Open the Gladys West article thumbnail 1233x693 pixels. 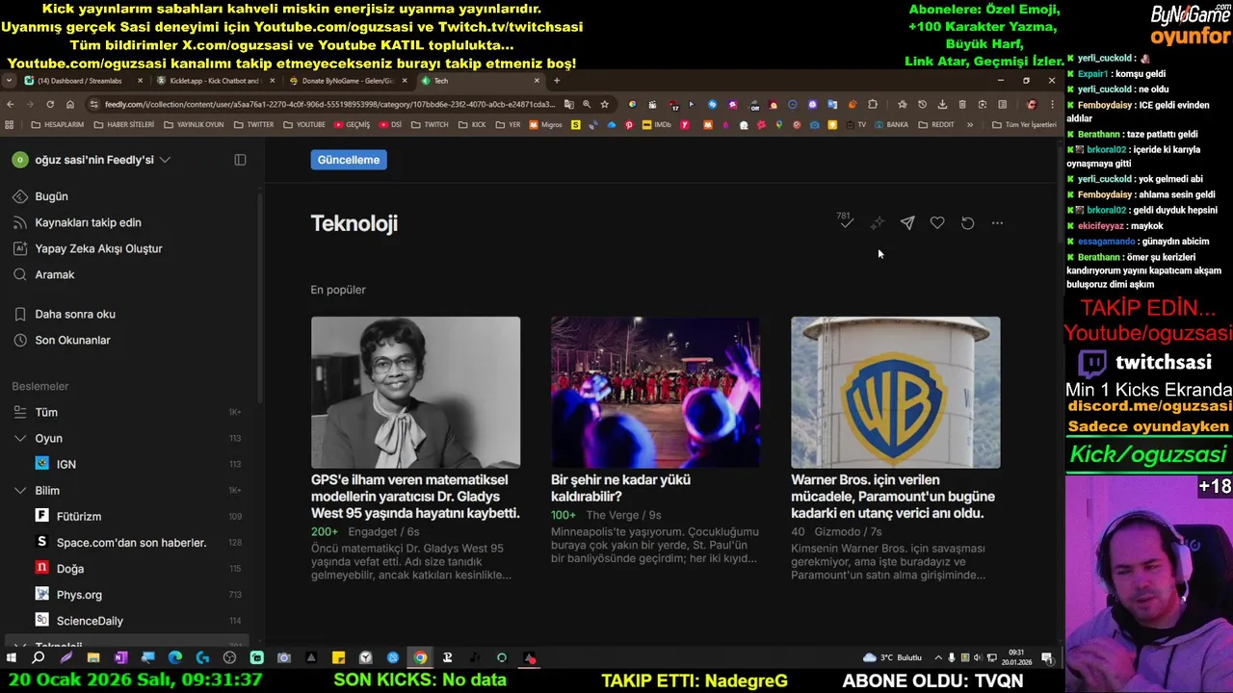(415, 392)
